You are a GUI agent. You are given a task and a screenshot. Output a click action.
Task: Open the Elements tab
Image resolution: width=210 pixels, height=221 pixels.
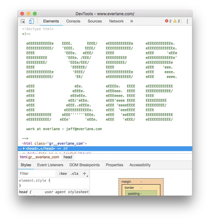51,21
